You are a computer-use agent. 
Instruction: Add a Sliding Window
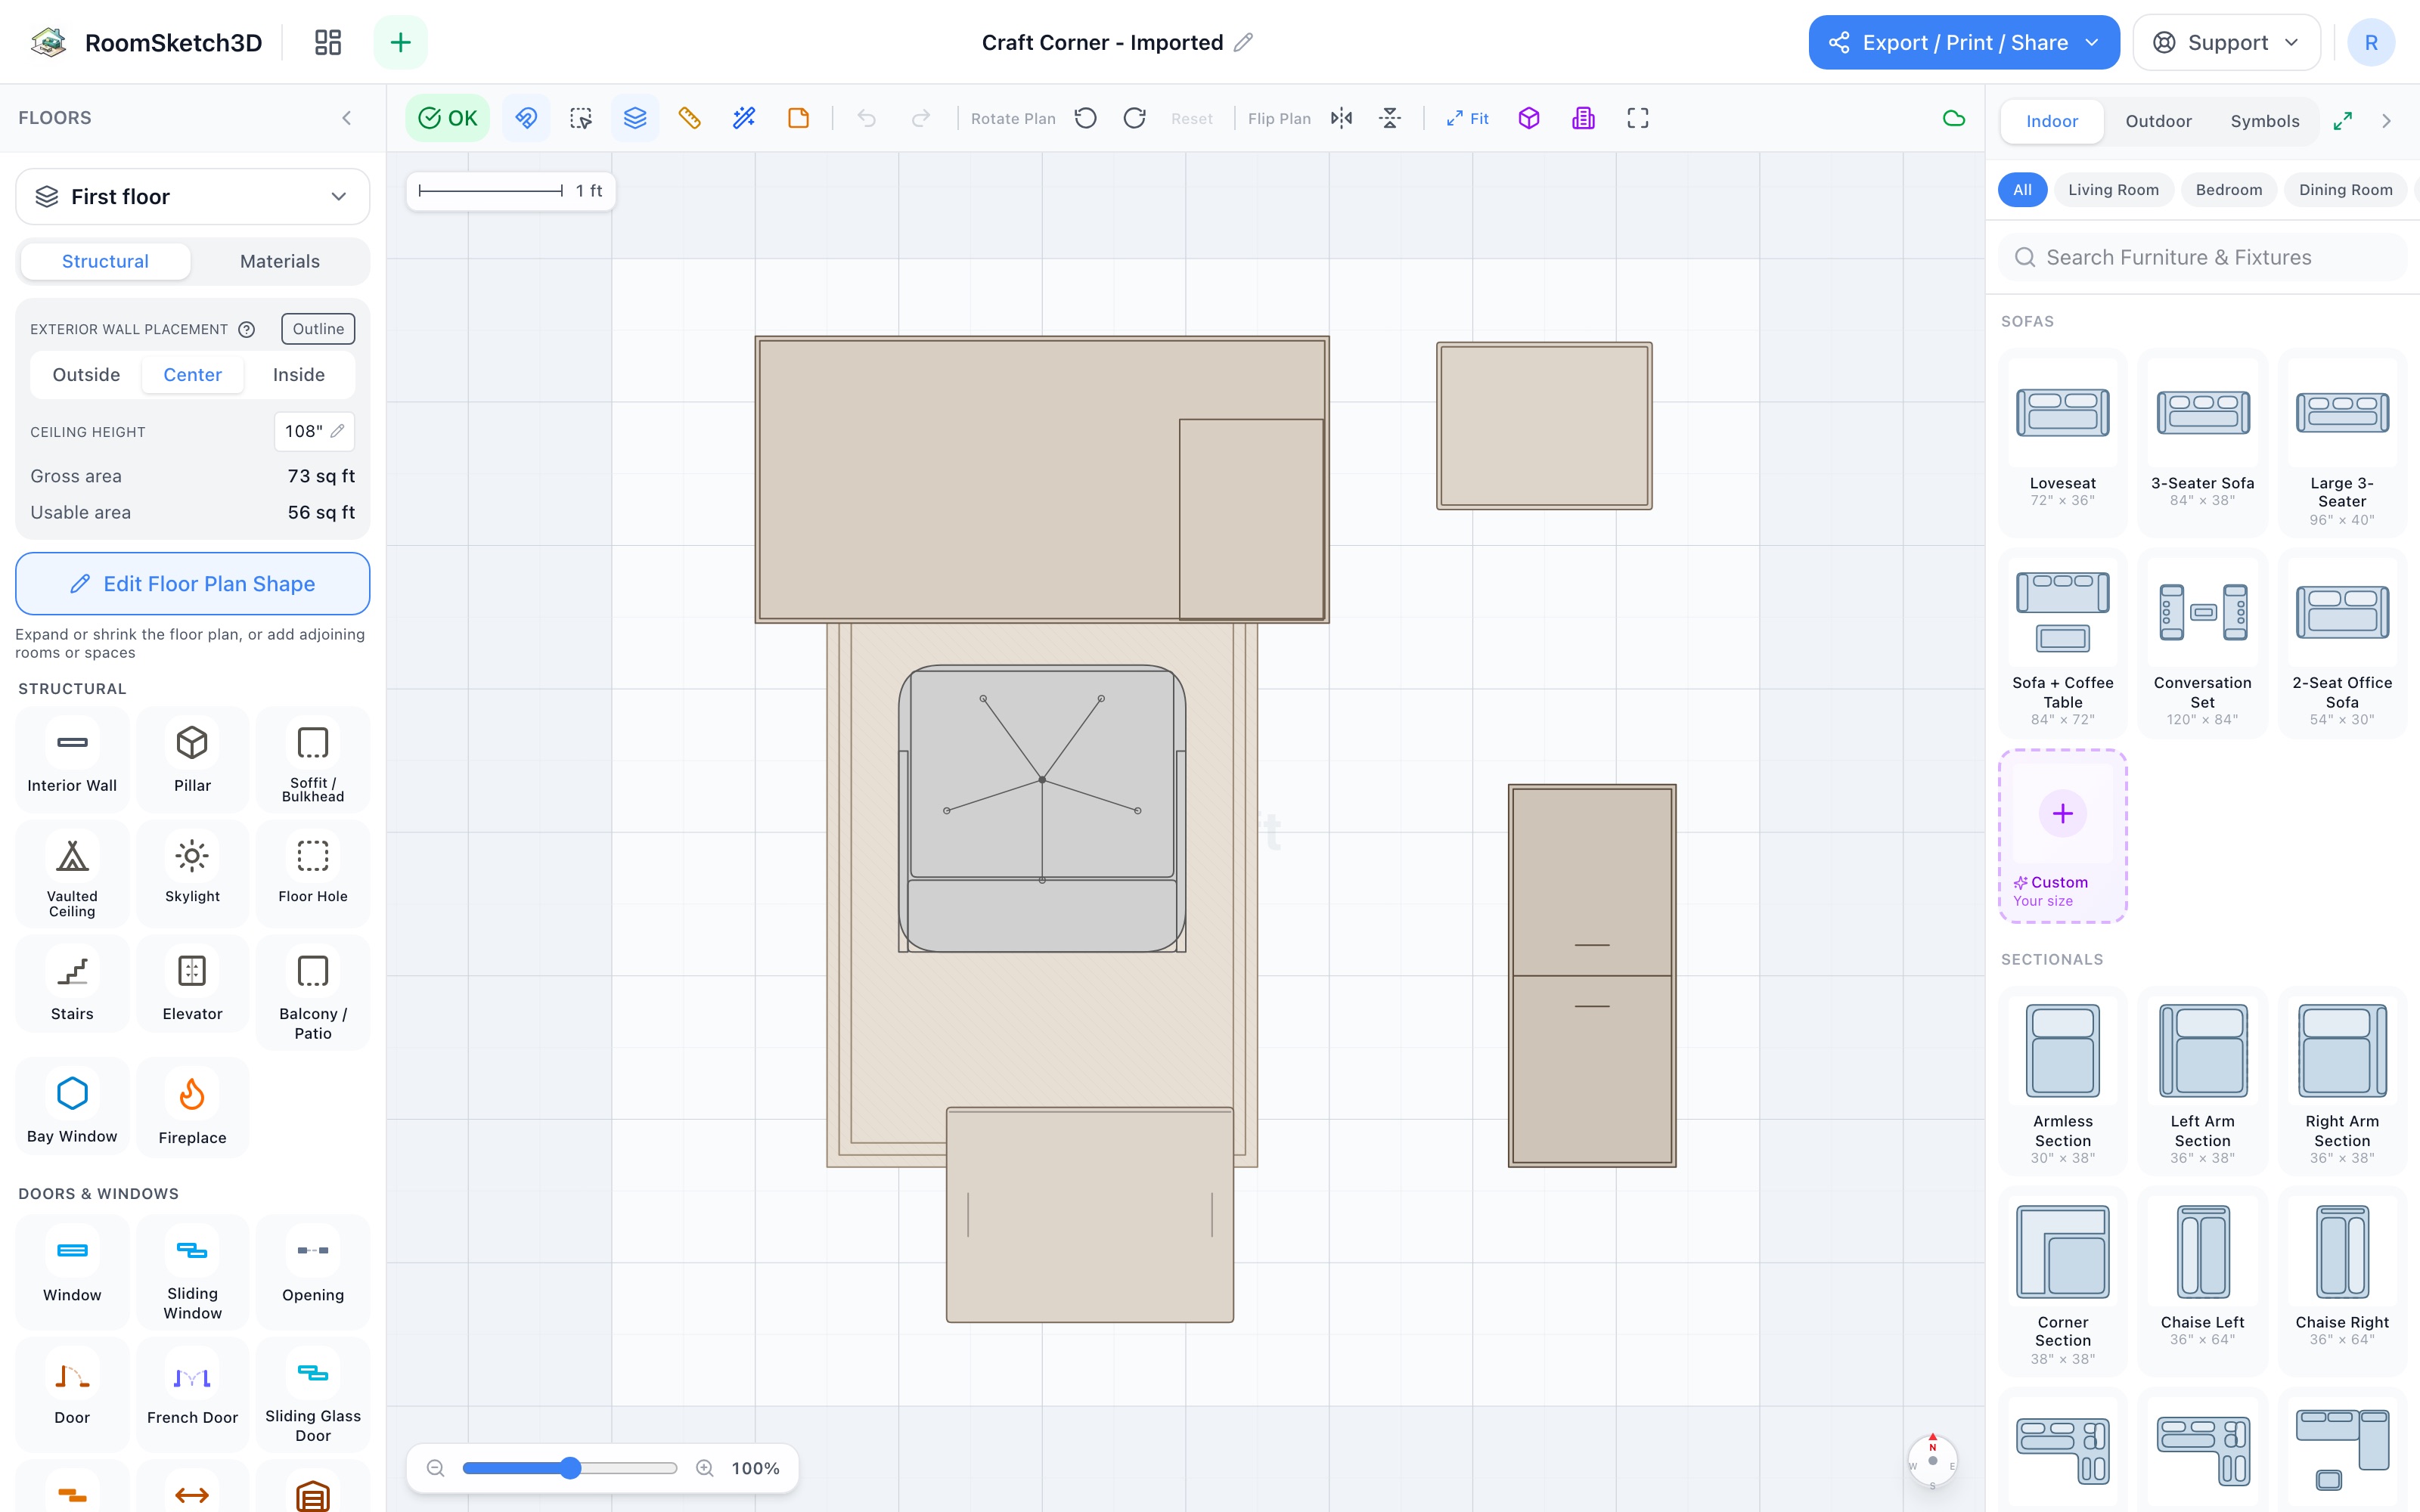[x=192, y=1273]
